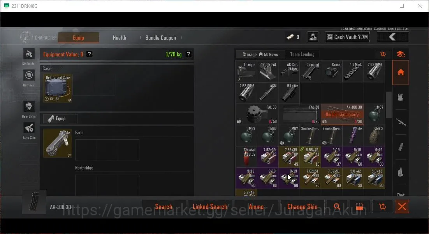
Task: Select the Crowtail Bottle item
Action: [x=246, y=156]
